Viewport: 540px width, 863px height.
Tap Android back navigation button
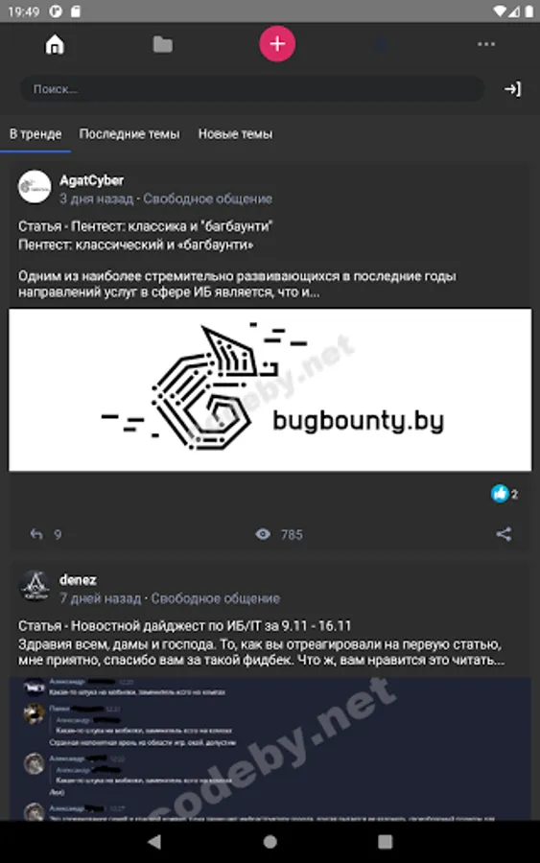tap(154, 841)
